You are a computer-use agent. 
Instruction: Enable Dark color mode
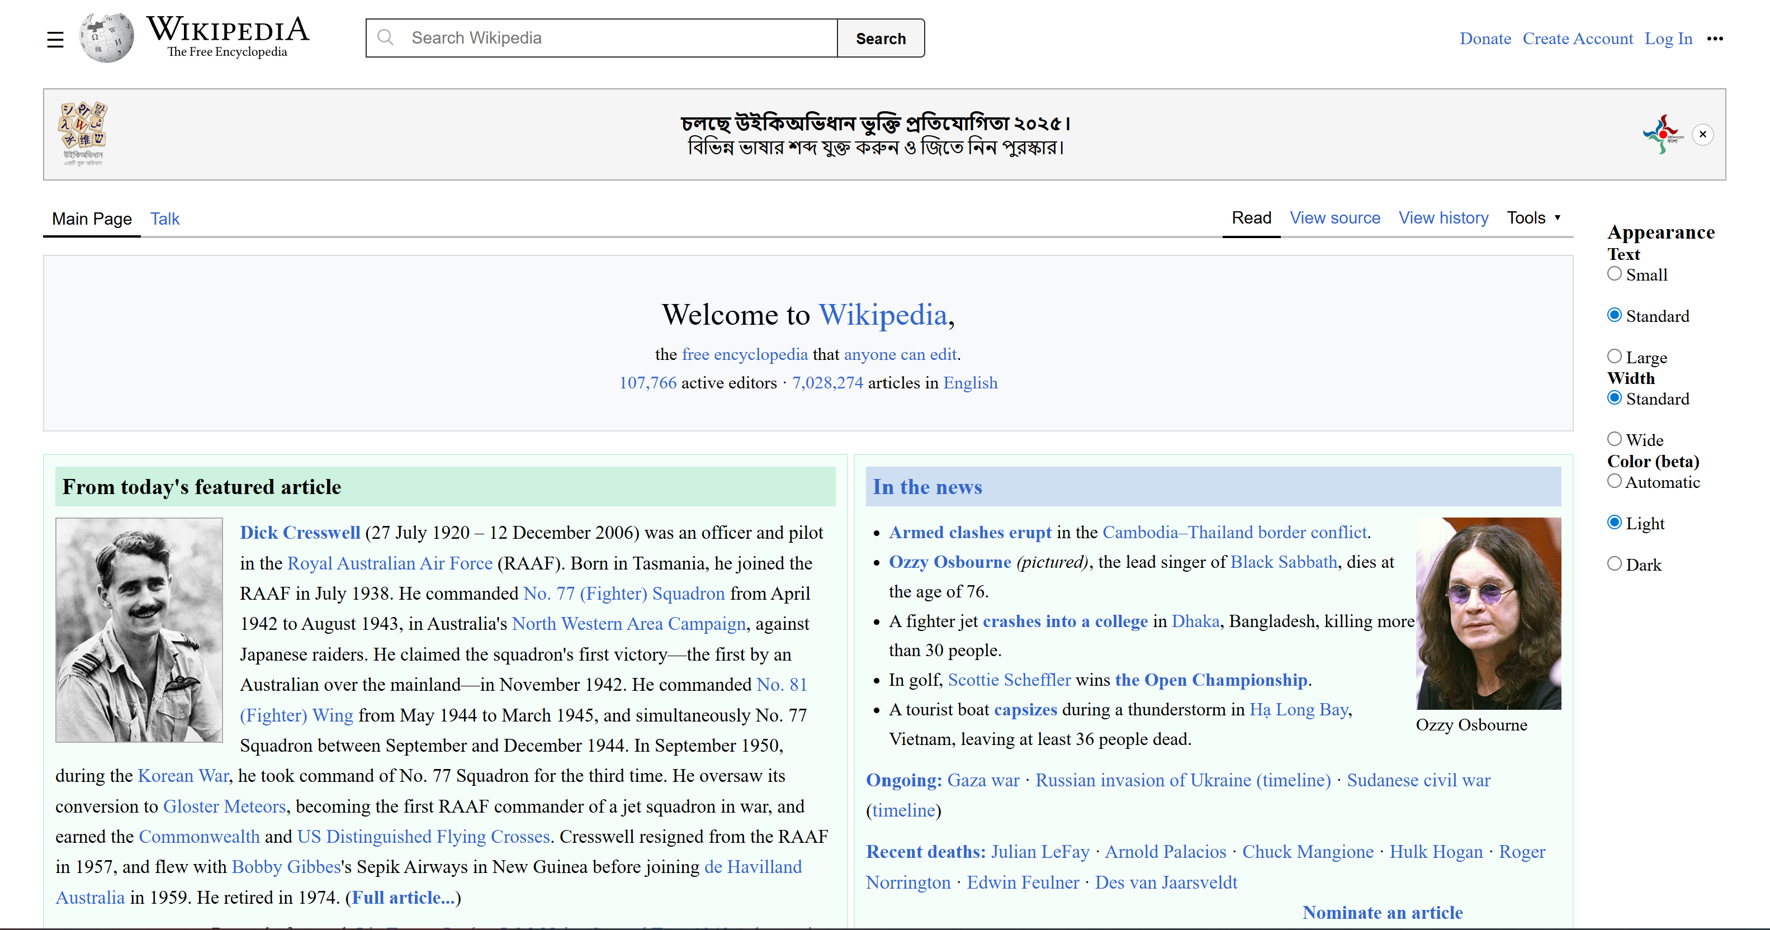[1615, 563]
